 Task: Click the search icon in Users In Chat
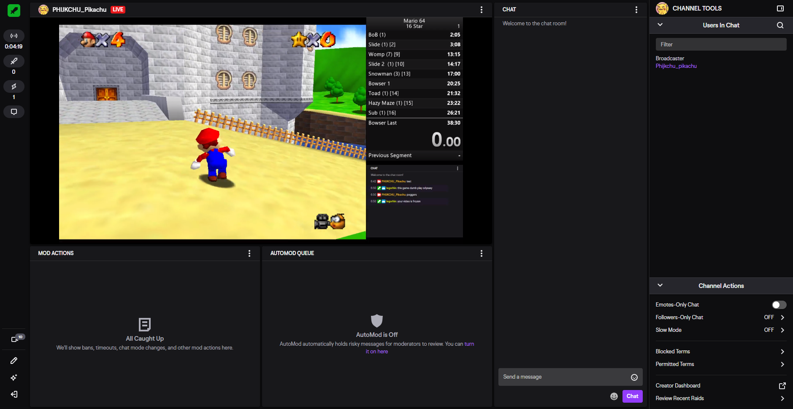(780, 25)
